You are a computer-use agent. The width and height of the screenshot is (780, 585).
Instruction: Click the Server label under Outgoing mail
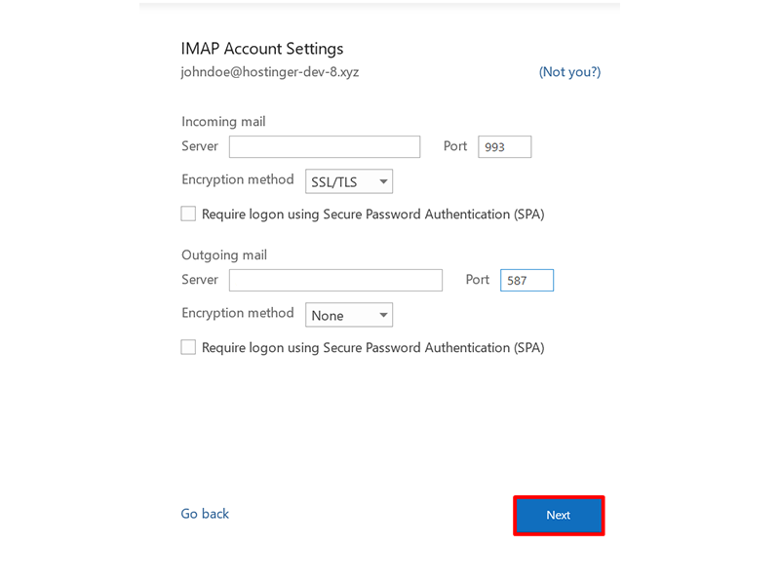pos(200,280)
